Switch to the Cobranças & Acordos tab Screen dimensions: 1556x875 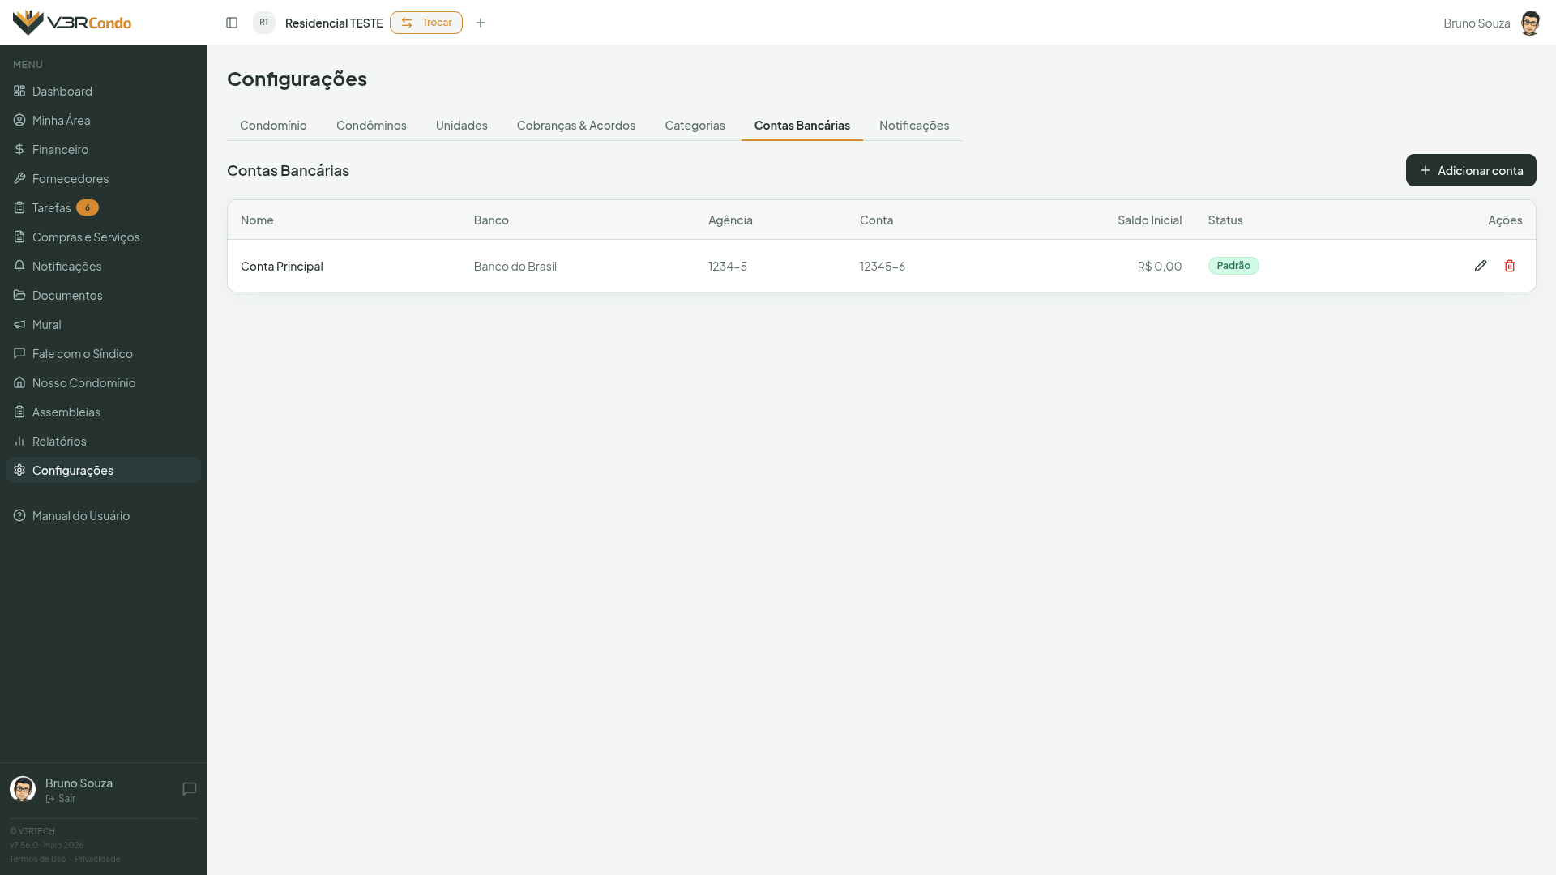[x=576, y=125]
